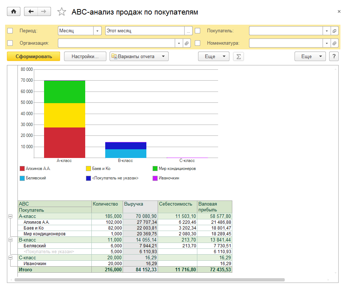Open the rightmost Еще menu

tap(309, 57)
